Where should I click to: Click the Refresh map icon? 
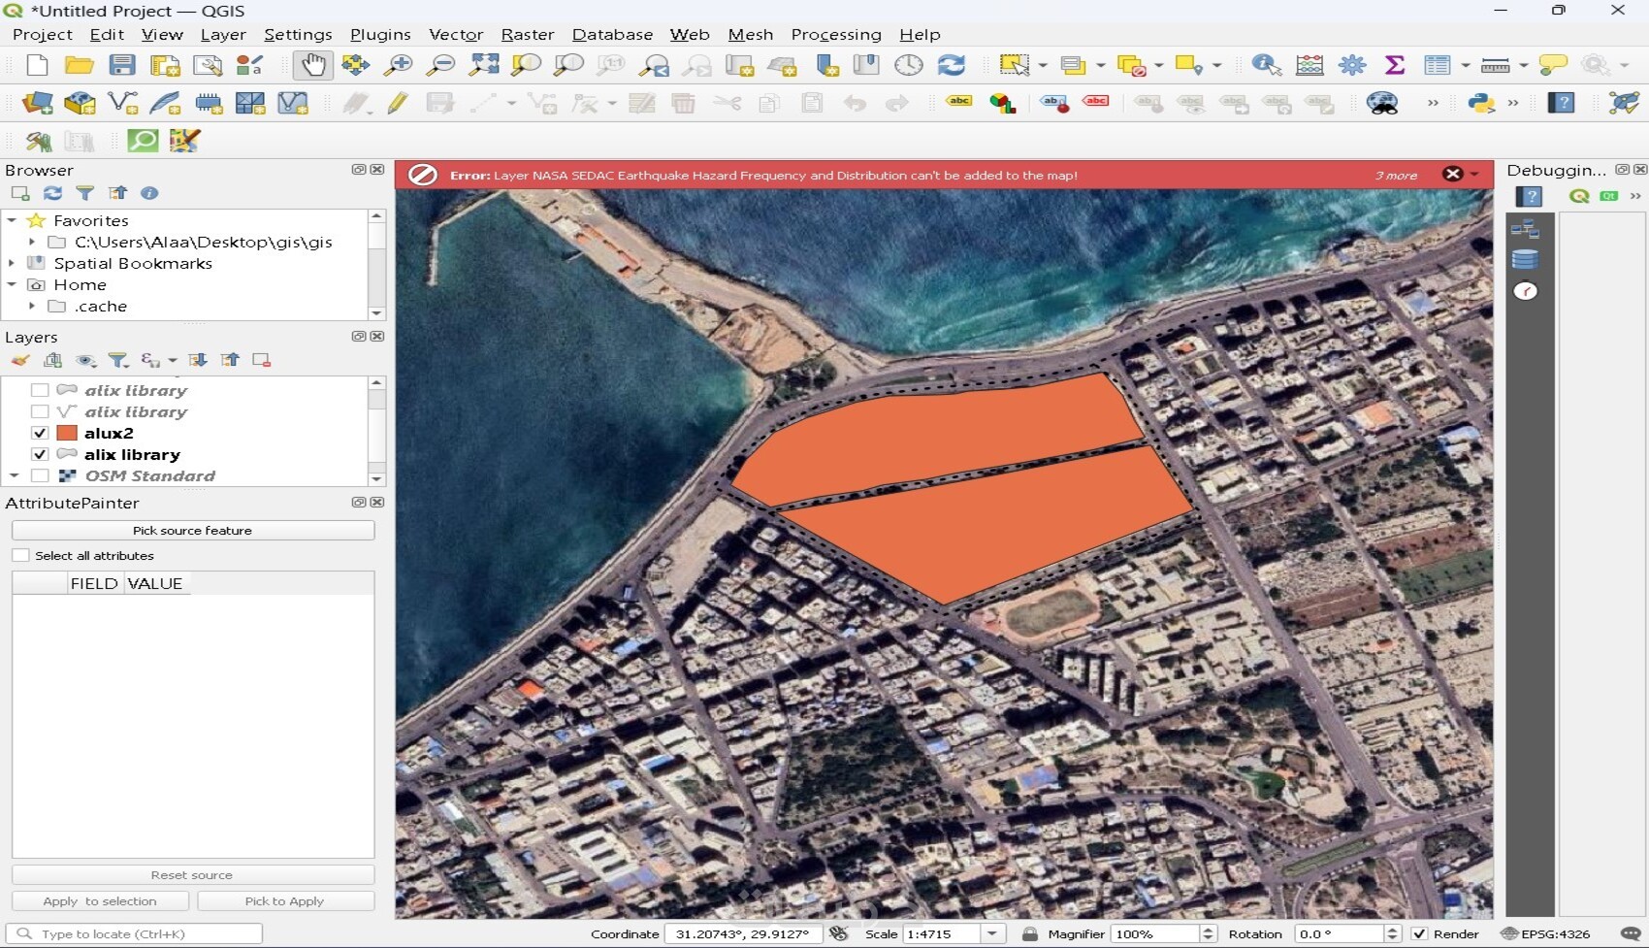[951, 65]
